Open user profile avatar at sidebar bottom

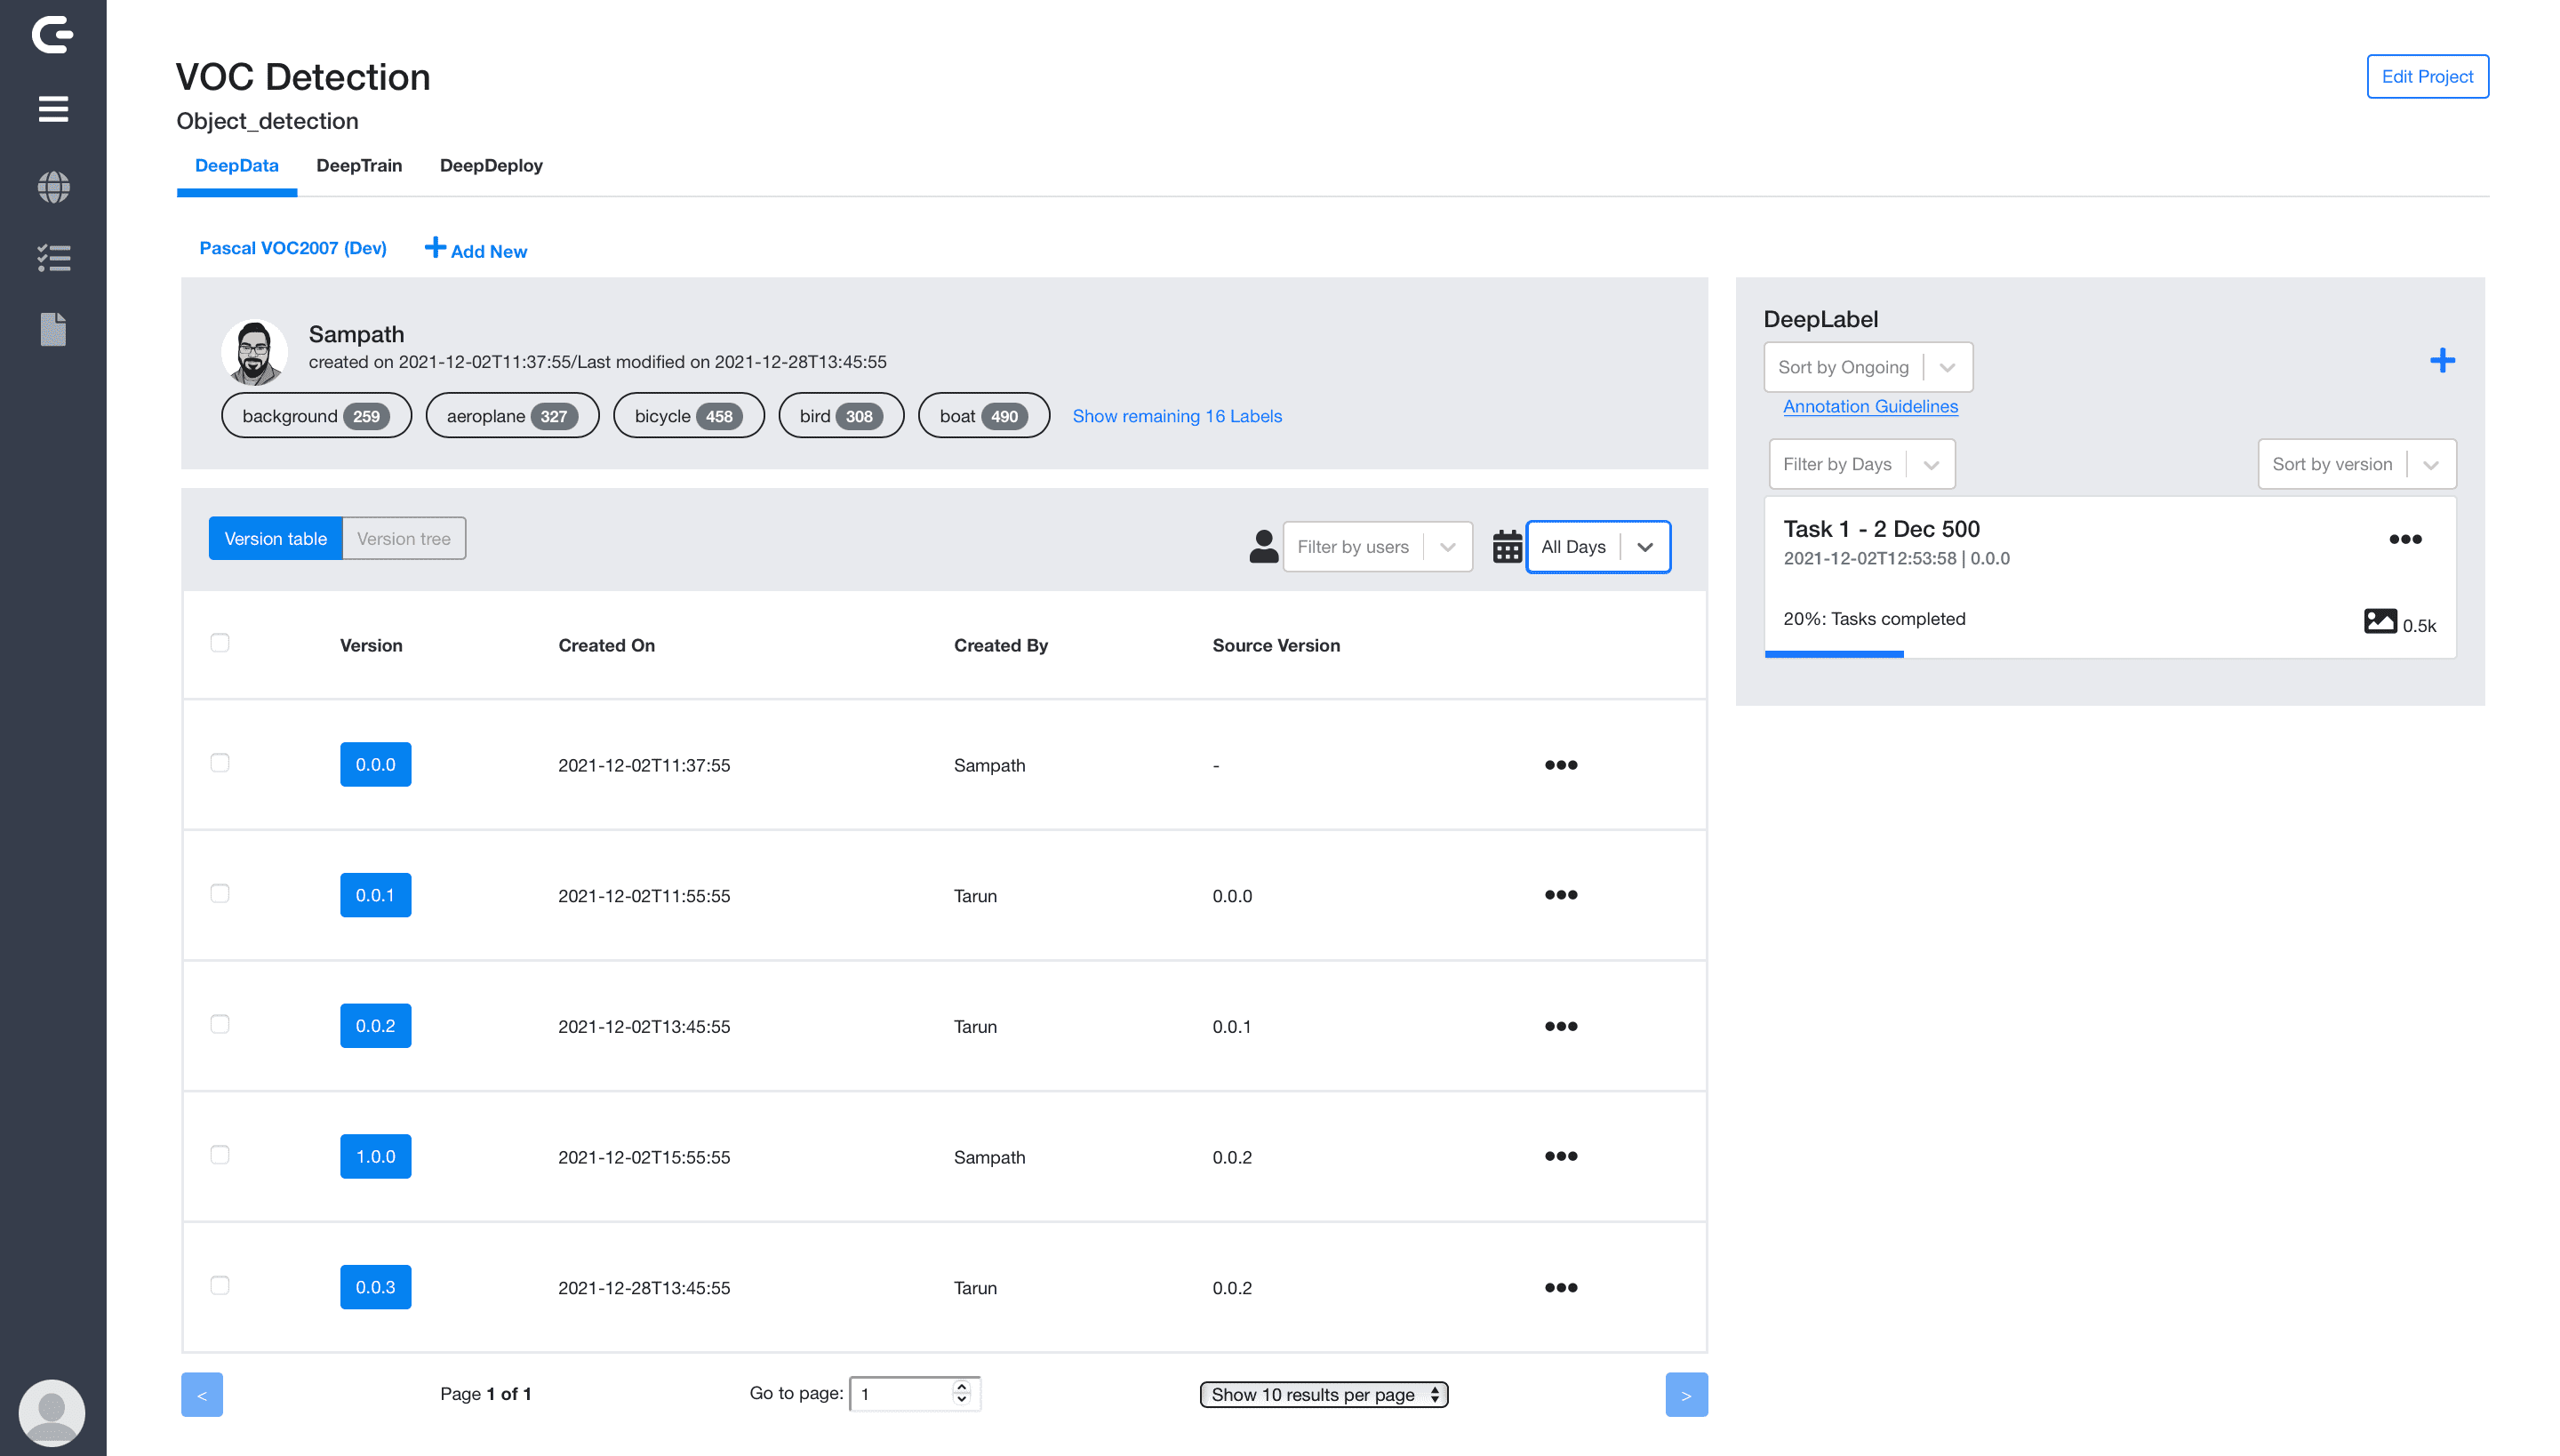[52, 1412]
